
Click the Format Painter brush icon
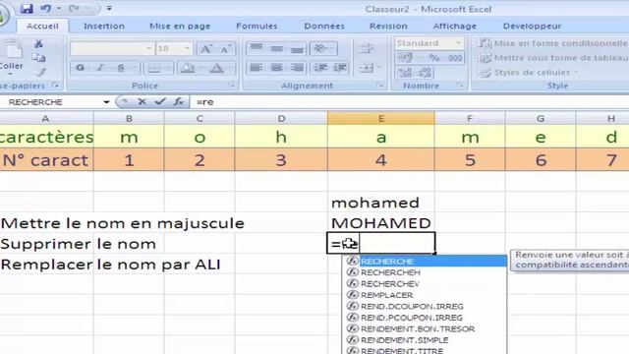[x=39, y=73]
